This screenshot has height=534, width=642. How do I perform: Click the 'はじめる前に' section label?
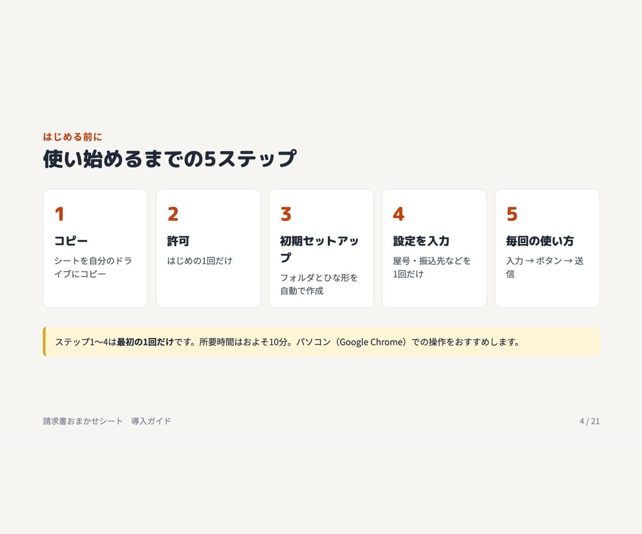[x=73, y=137]
